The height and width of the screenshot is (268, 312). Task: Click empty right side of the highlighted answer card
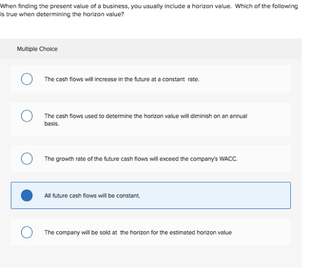click(219, 196)
